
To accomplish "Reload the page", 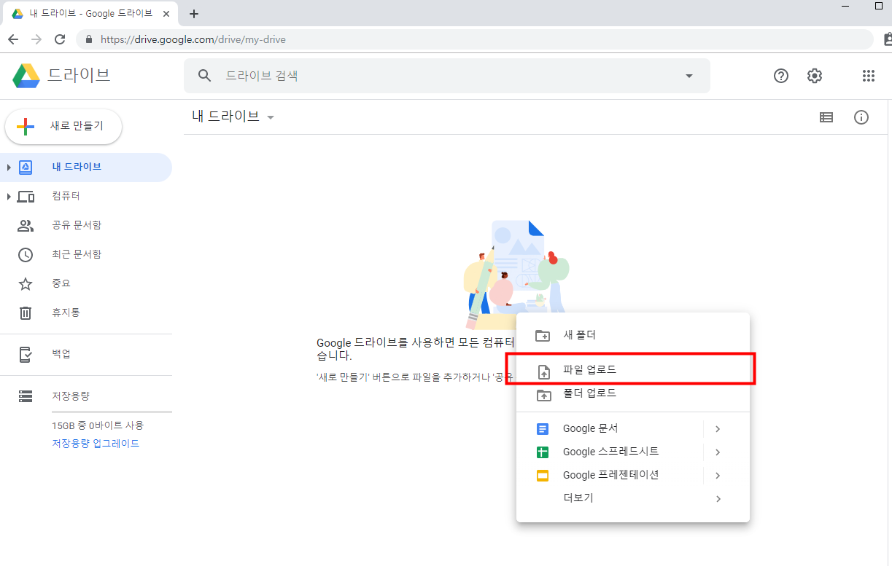I will (x=60, y=39).
